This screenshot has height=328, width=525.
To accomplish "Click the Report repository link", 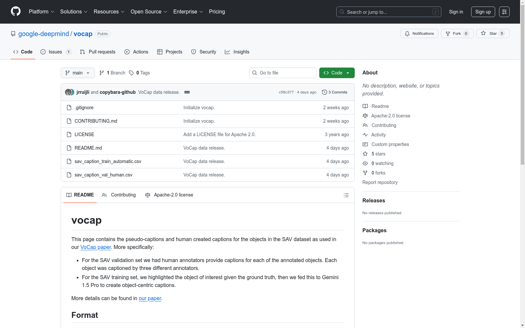I will click(x=380, y=182).
